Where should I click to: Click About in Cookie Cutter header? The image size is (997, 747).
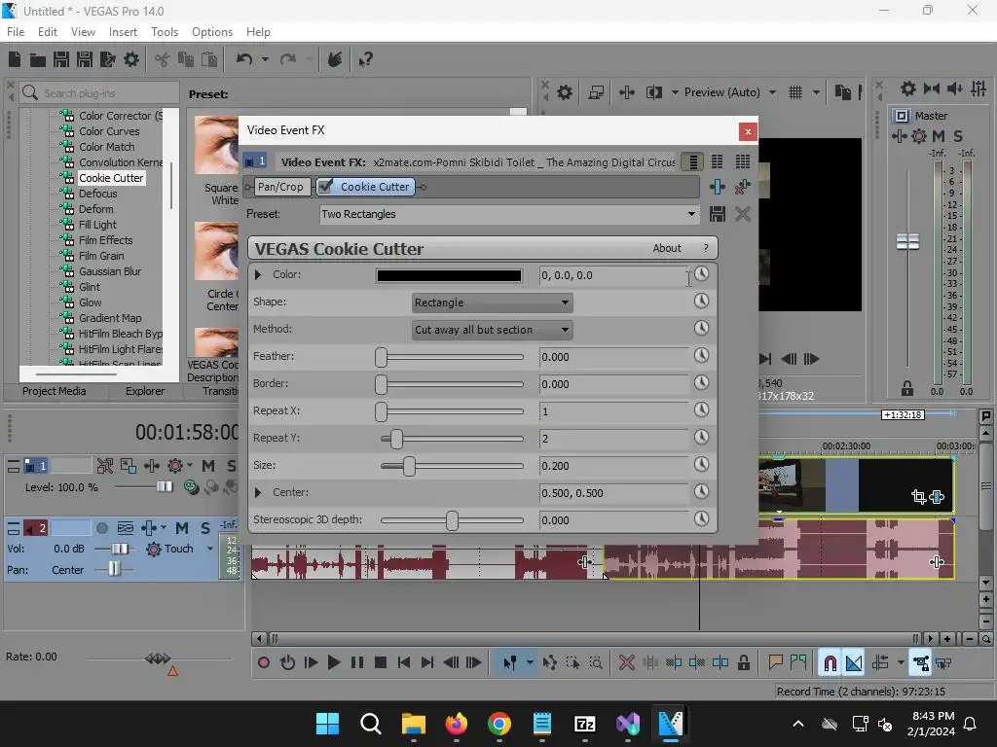click(x=666, y=248)
